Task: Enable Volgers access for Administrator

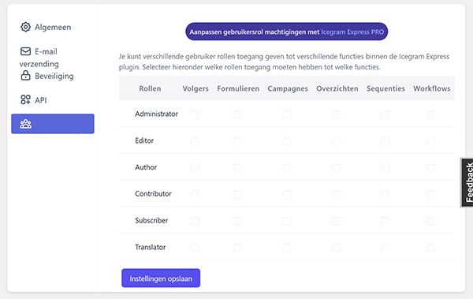Action: (195, 114)
